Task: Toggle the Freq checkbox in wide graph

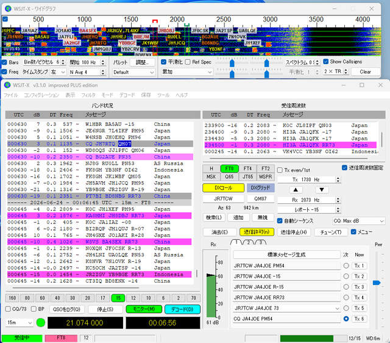Action: tap(4, 72)
